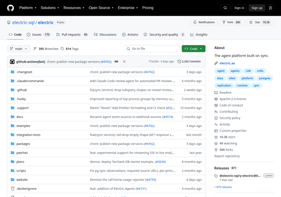Click Report repository
The image size is (281, 197).
click(227, 156)
